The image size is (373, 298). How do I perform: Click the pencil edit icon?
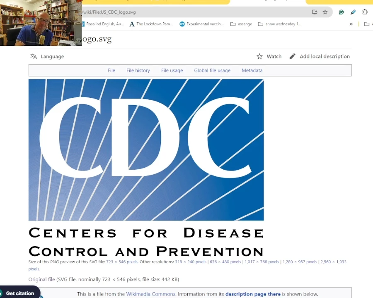(292, 56)
